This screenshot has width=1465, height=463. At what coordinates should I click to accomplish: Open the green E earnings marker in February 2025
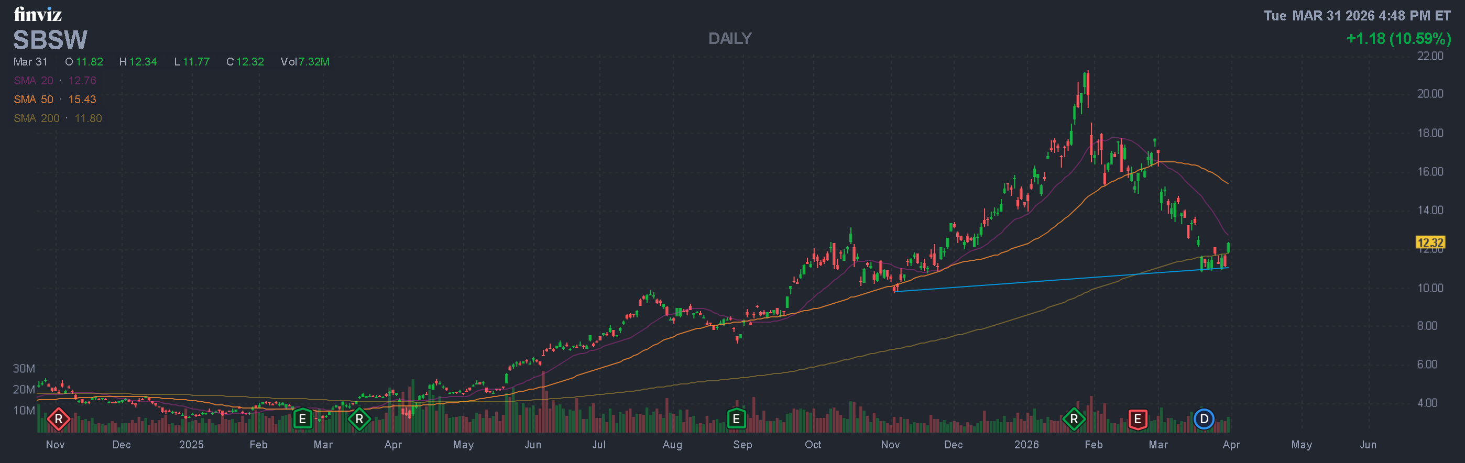[302, 420]
